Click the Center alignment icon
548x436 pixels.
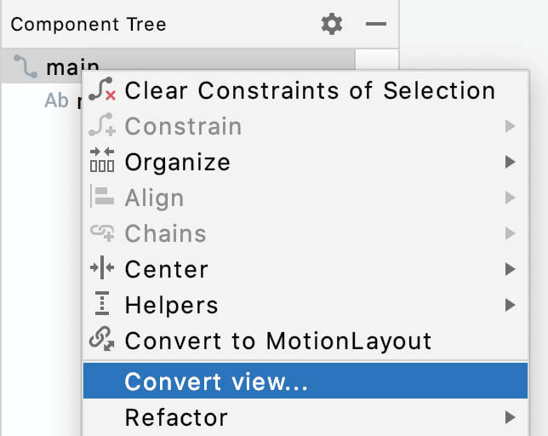click(x=102, y=267)
